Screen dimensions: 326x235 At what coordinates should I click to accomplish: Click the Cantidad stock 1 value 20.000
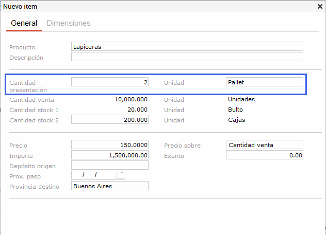(x=137, y=110)
